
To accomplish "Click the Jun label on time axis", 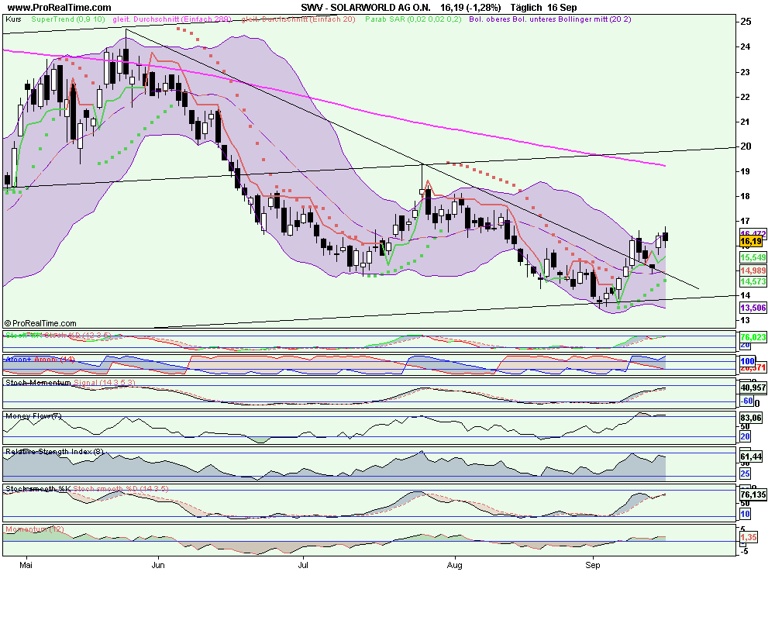I will pos(158,565).
